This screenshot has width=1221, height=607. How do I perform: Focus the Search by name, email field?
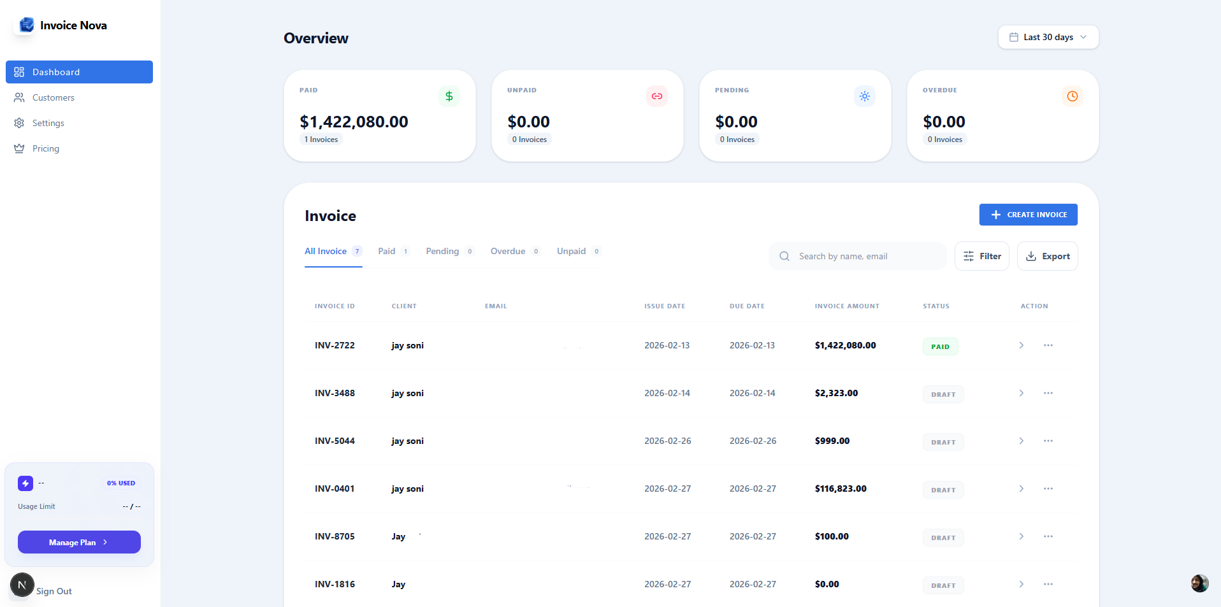point(858,256)
